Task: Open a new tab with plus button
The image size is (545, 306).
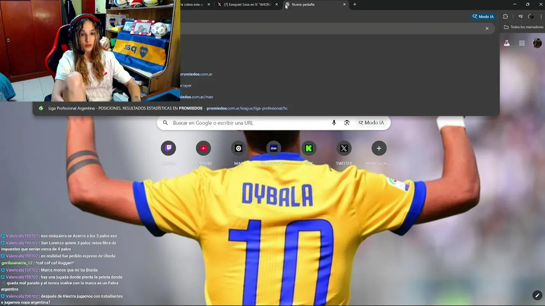Action: click(x=355, y=4)
